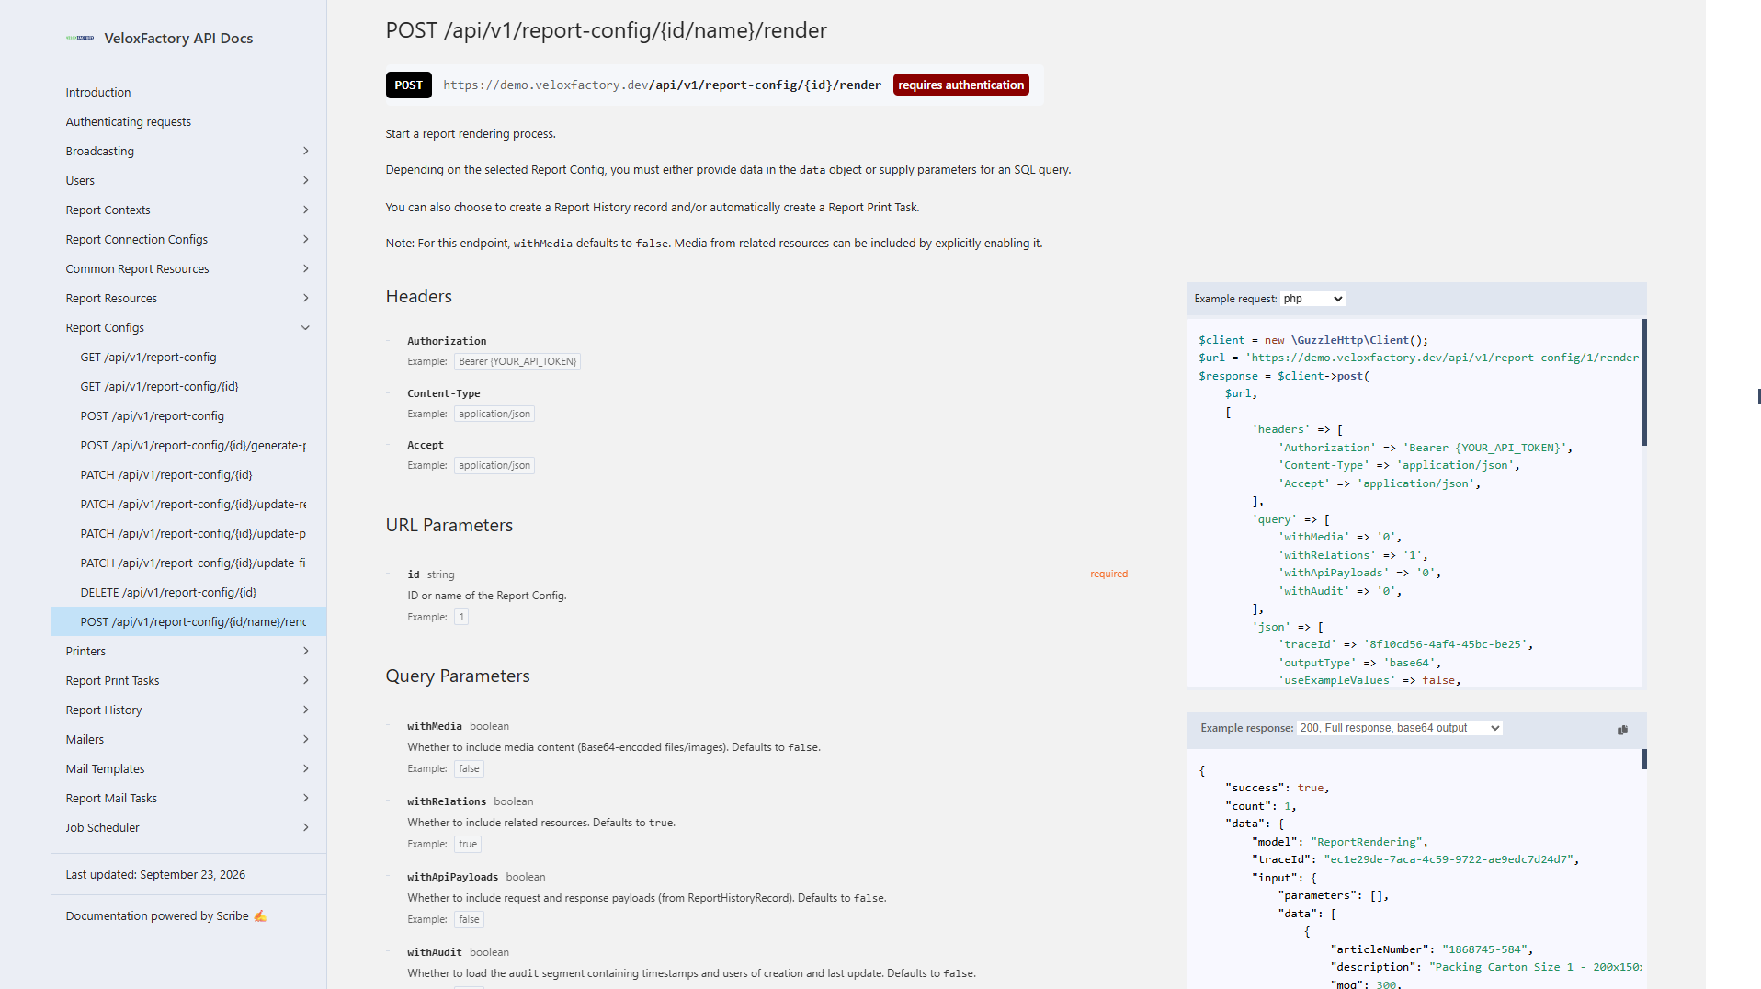Image resolution: width=1761 pixels, height=989 pixels.
Task: Expand the Users section chevron
Action: (x=306, y=180)
